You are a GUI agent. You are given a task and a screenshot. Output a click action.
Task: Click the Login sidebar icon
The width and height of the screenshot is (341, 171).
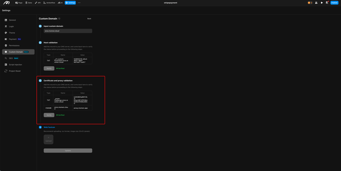pyautogui.click(x=6, y=26)
